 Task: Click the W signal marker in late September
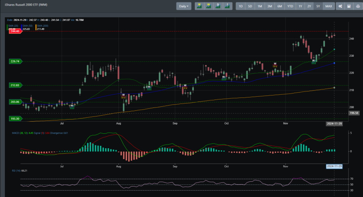pyautogui.click(x=224, y=77)
